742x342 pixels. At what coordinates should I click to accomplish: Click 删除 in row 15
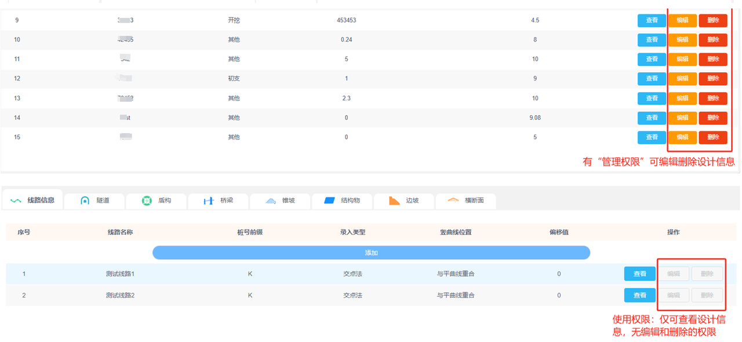pyautogui.click(x=712, y=138)
